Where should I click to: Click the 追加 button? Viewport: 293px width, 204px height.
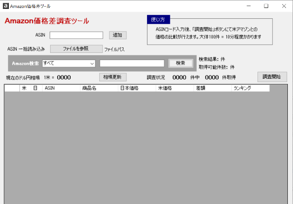pyautogui.click(x=117, y=35)
